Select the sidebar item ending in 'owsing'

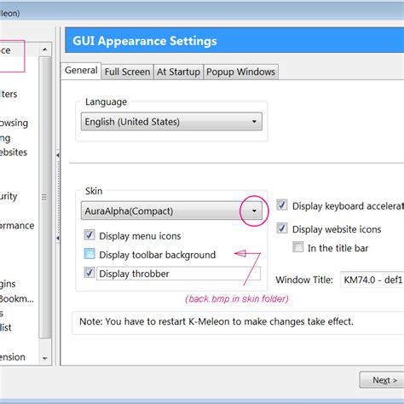click(14, 123)
